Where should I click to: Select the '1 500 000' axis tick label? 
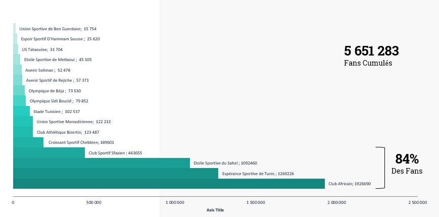pyautogui.click(x=256, y=202)
